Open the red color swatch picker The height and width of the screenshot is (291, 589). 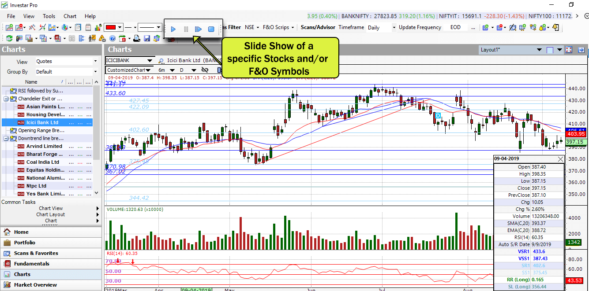[x=110, y=27]
